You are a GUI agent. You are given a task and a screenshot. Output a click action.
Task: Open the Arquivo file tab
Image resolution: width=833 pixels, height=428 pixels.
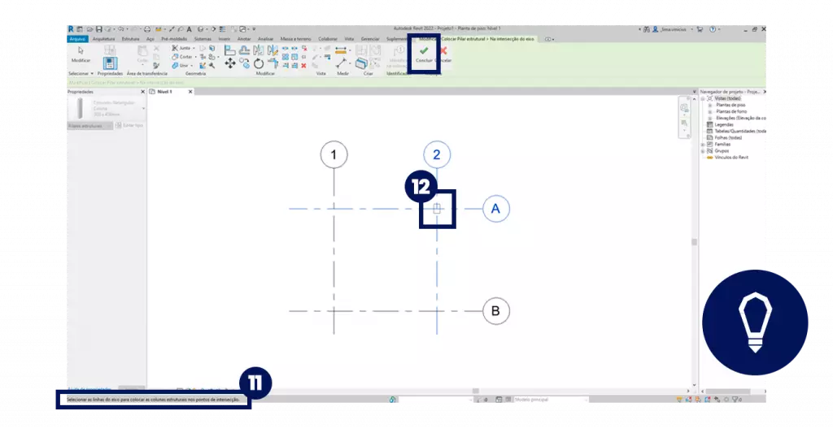77,39
